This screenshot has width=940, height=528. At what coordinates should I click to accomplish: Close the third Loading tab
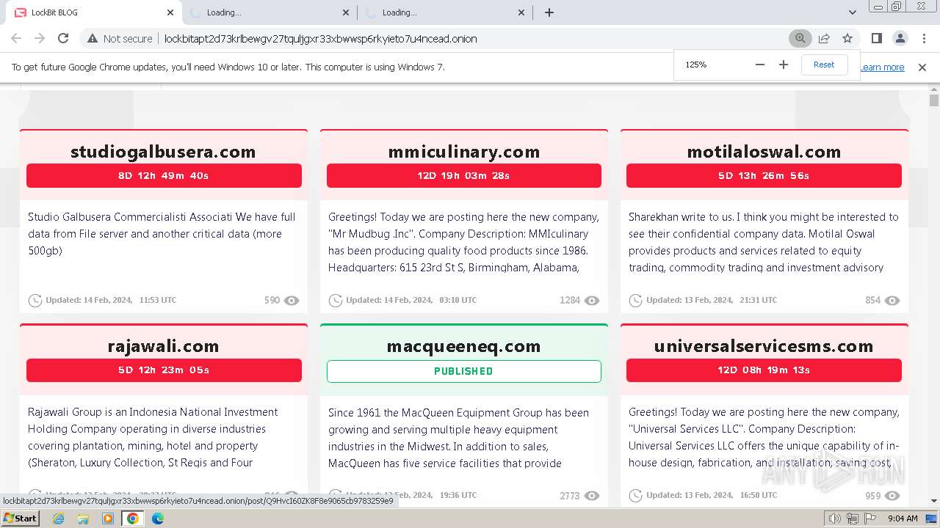(522, 12)
